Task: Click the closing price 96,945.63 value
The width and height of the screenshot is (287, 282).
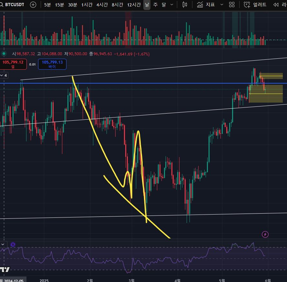Action: coord(103,54)
